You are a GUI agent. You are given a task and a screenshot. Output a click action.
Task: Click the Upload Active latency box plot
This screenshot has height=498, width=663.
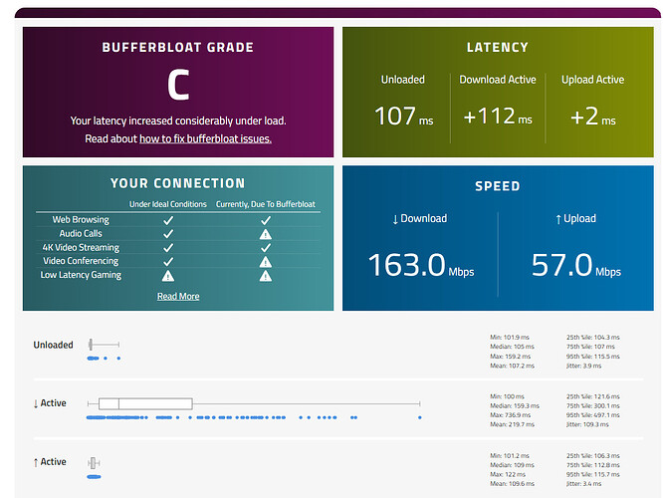tap(94, 463)
